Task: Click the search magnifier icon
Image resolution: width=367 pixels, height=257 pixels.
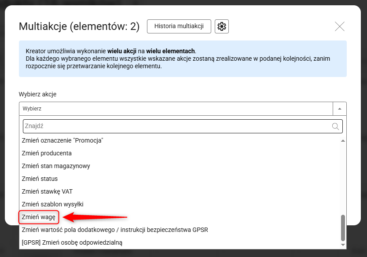Action: coord(336,126)
